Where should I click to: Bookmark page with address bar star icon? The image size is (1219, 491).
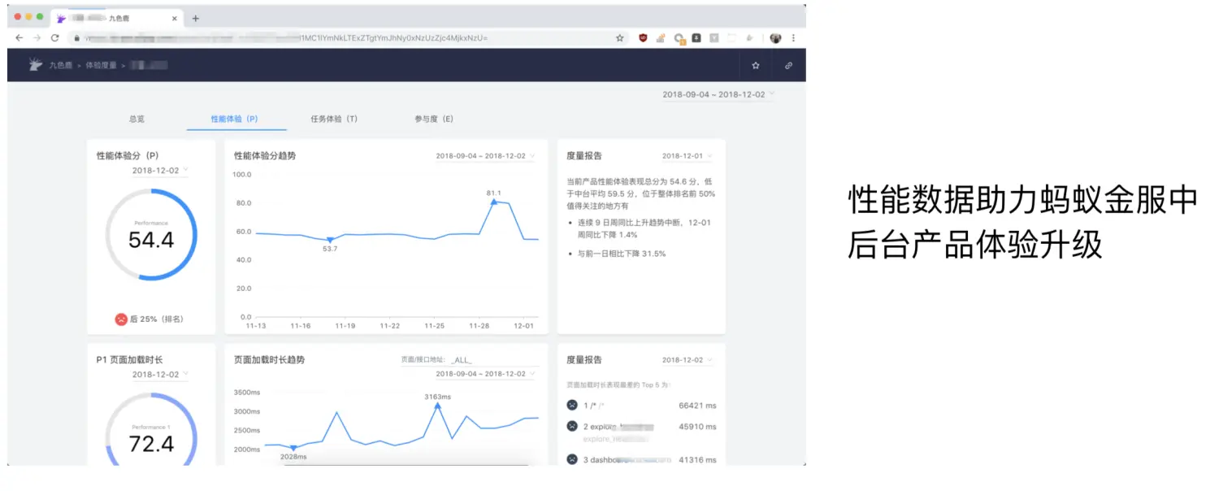pyautogui.click(x=620, y=37)
